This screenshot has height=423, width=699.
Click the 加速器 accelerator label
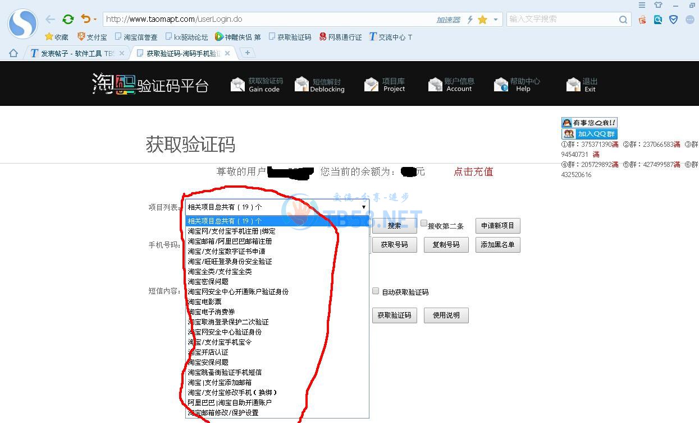coord(448,20)
